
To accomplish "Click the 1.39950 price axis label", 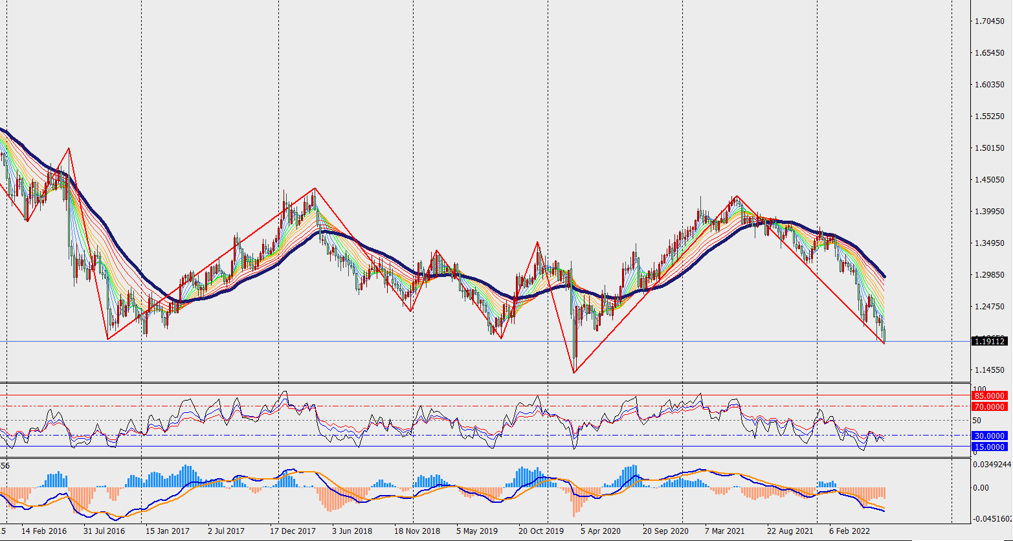I will coord(990,212).
